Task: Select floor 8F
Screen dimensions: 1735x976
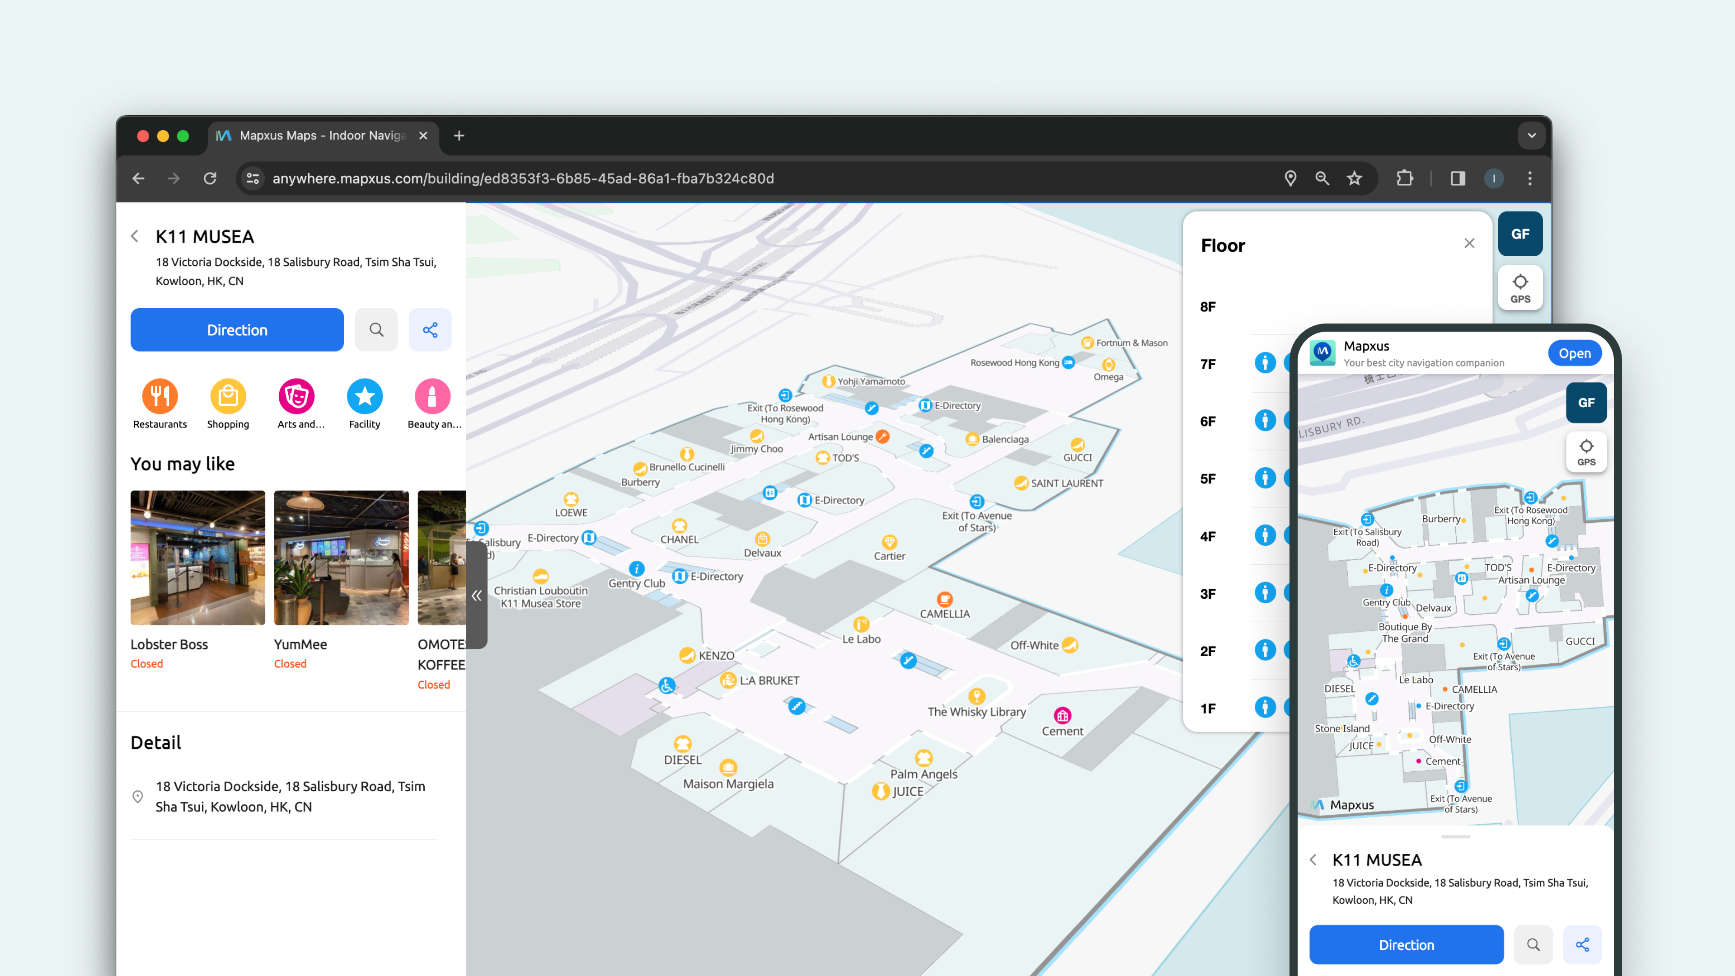Action: coord(1208,307)
